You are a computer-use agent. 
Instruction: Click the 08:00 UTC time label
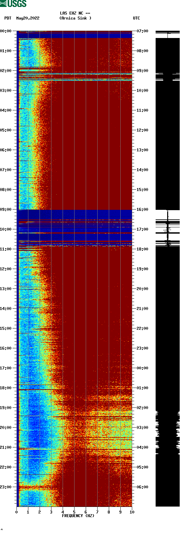click(x=142, y=51)
